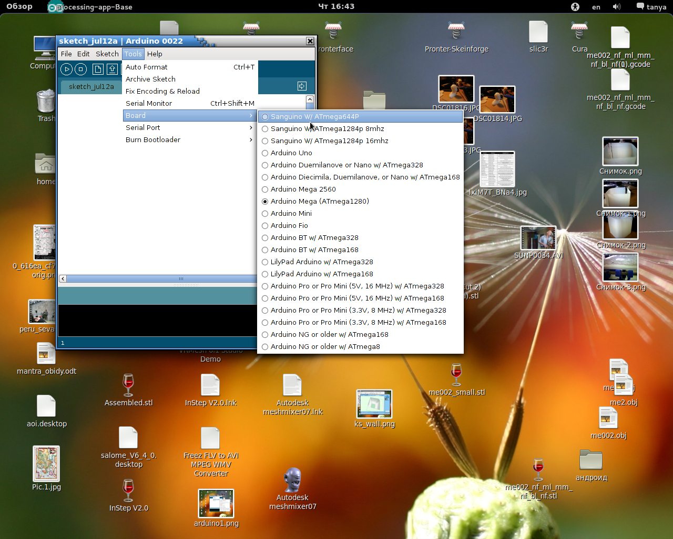Screen dimensions: 673x539
Task: Click the tab menu arrow icon beside sketch tabs
Action: pos(302,86)
